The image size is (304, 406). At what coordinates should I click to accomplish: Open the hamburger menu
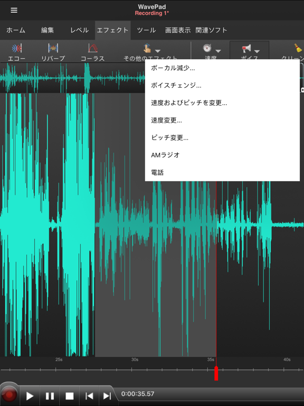[14, 10]
